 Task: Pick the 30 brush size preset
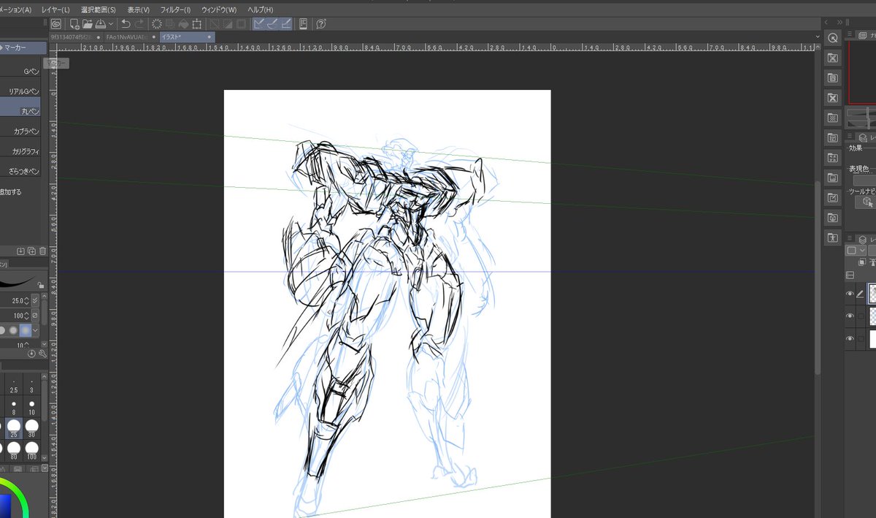(32, 428)
